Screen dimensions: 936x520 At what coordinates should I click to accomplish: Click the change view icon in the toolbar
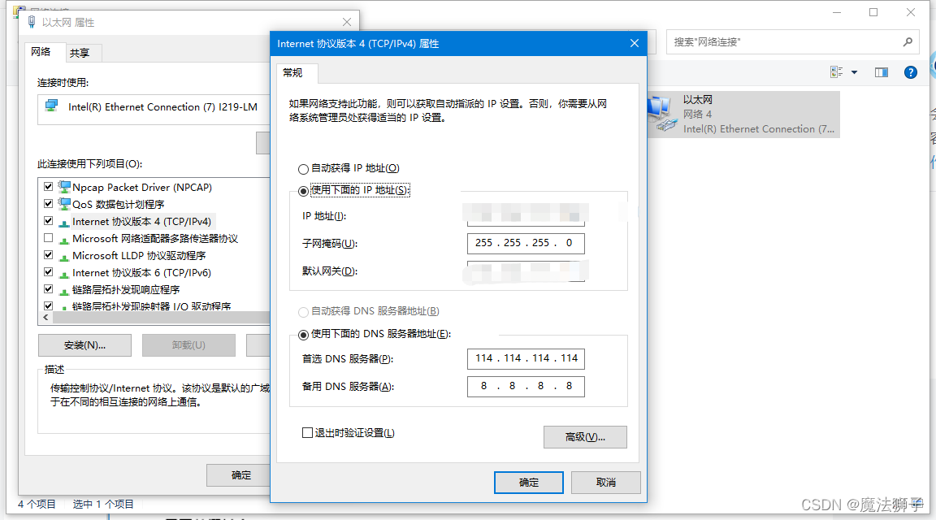pos(836,71)
